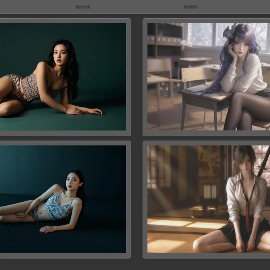Image resolution: width=270 pixels, height=270 pixels.
Task: Open the woman in blue floral top photo
Action: (63, 199)
